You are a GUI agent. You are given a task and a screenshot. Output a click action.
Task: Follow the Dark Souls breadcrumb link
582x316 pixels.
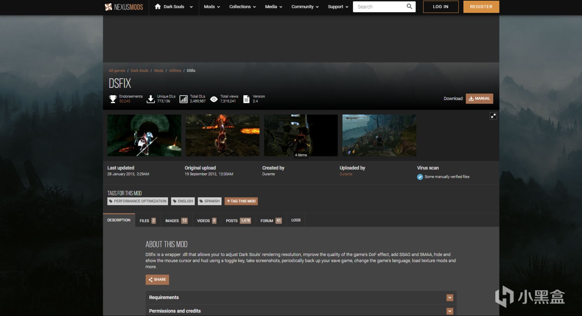[140, 70]
